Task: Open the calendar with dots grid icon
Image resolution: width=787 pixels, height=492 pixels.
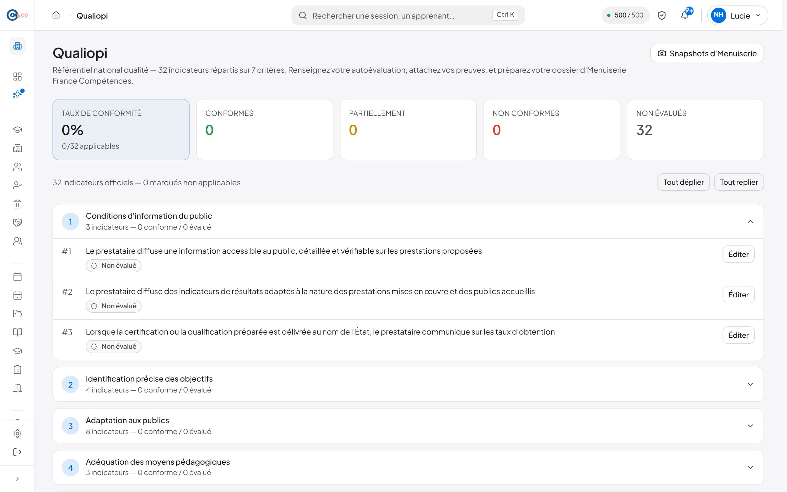Action: tap(17, 295)
